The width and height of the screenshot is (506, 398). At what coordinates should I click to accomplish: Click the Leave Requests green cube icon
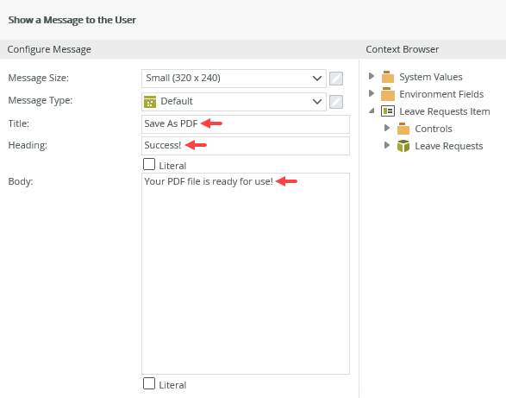pyautogui.click(x=403, y=146)
